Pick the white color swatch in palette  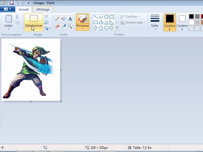pyautogui.click(x=191, y=22)
